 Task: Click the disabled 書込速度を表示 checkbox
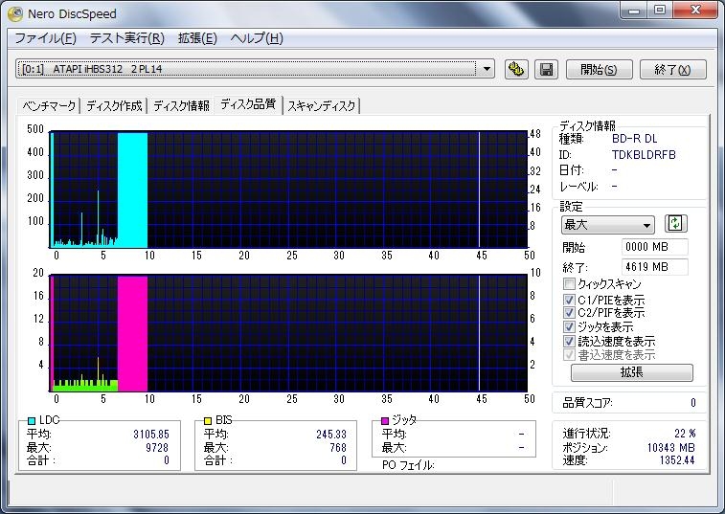pyautogui.click(x=569, y=354)
